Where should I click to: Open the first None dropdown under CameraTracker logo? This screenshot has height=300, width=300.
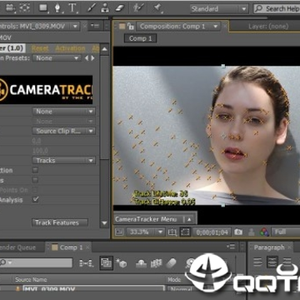(x=64, y=112)
